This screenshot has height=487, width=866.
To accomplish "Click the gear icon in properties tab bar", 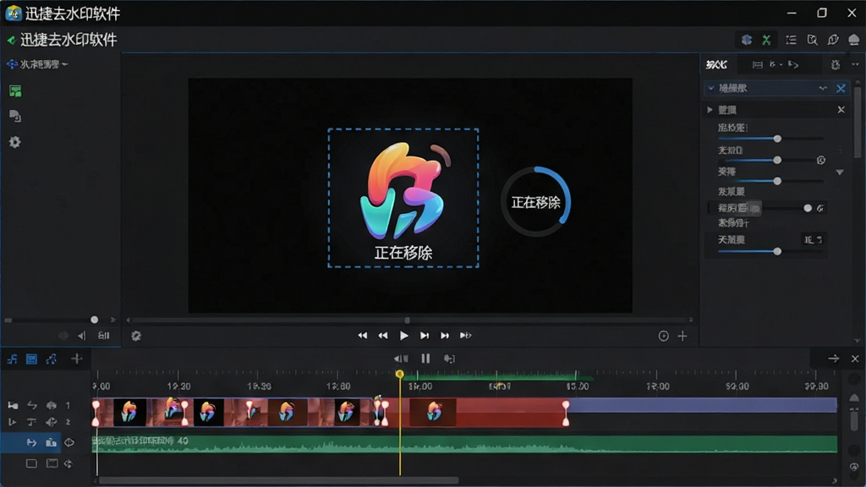I will [x=836, y=64].
